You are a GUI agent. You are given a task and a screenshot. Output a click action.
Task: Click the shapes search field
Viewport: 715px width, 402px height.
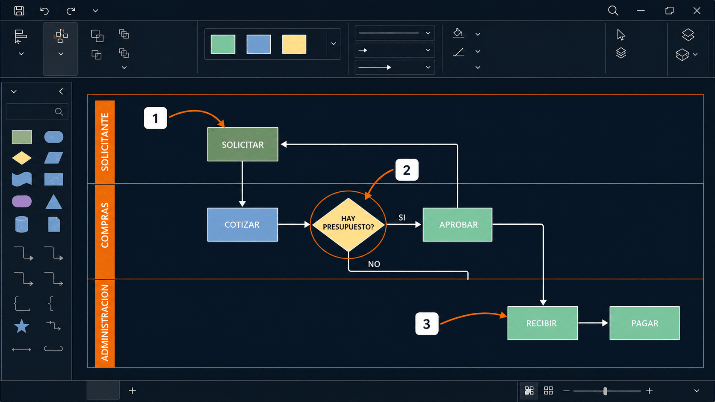tap(37, 112)
